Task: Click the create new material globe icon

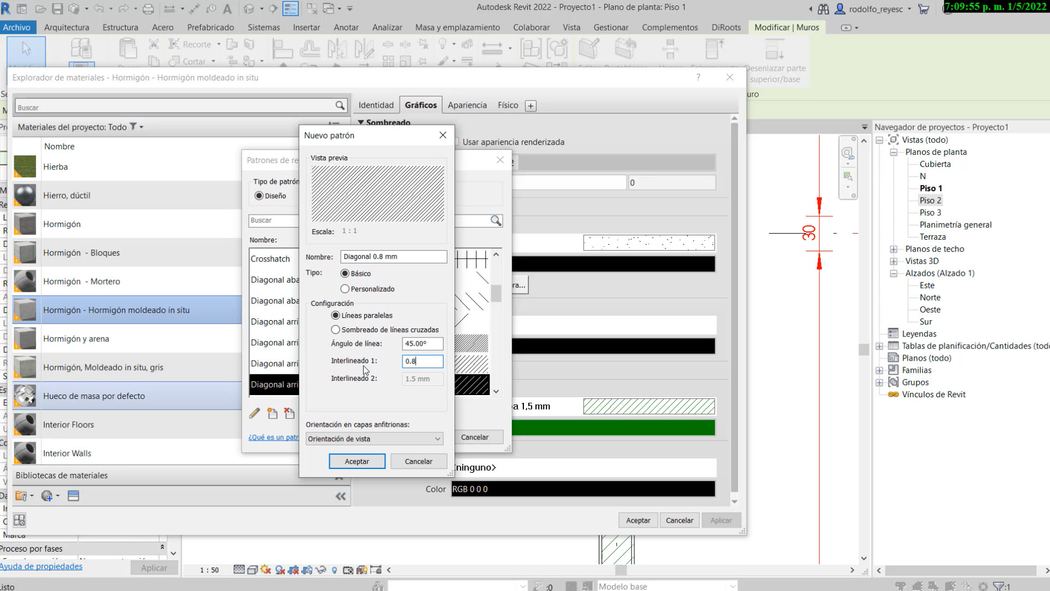Action: pyautogui.click(x=47, y=496)
